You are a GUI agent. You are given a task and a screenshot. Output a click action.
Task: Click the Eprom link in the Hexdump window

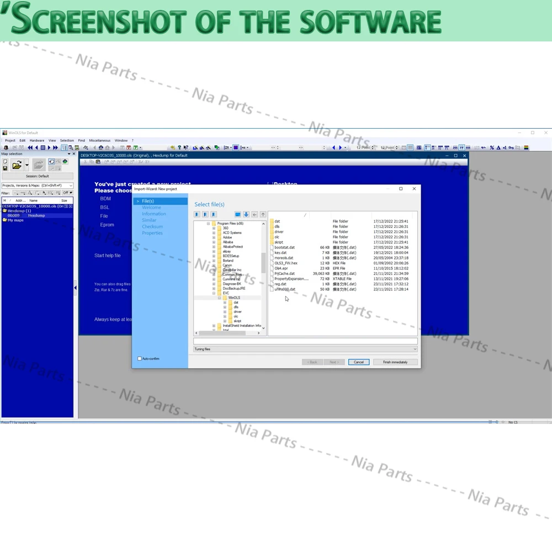click(107, 225)
